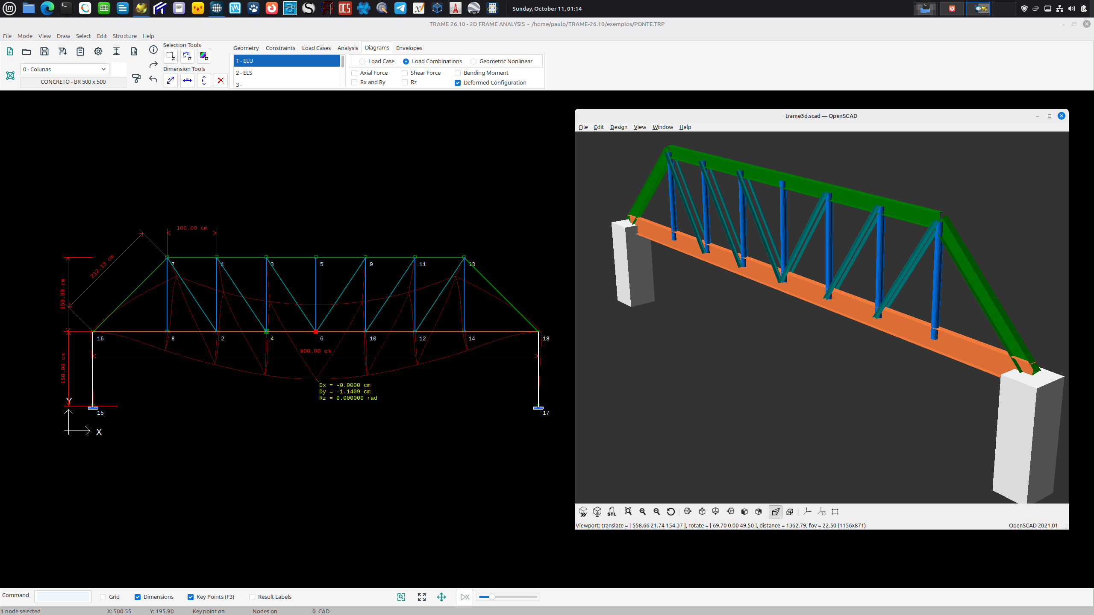1094x615 pixels.
Task: Select the Geometric Nonlinear radio button
Action: tap(473, 61)
